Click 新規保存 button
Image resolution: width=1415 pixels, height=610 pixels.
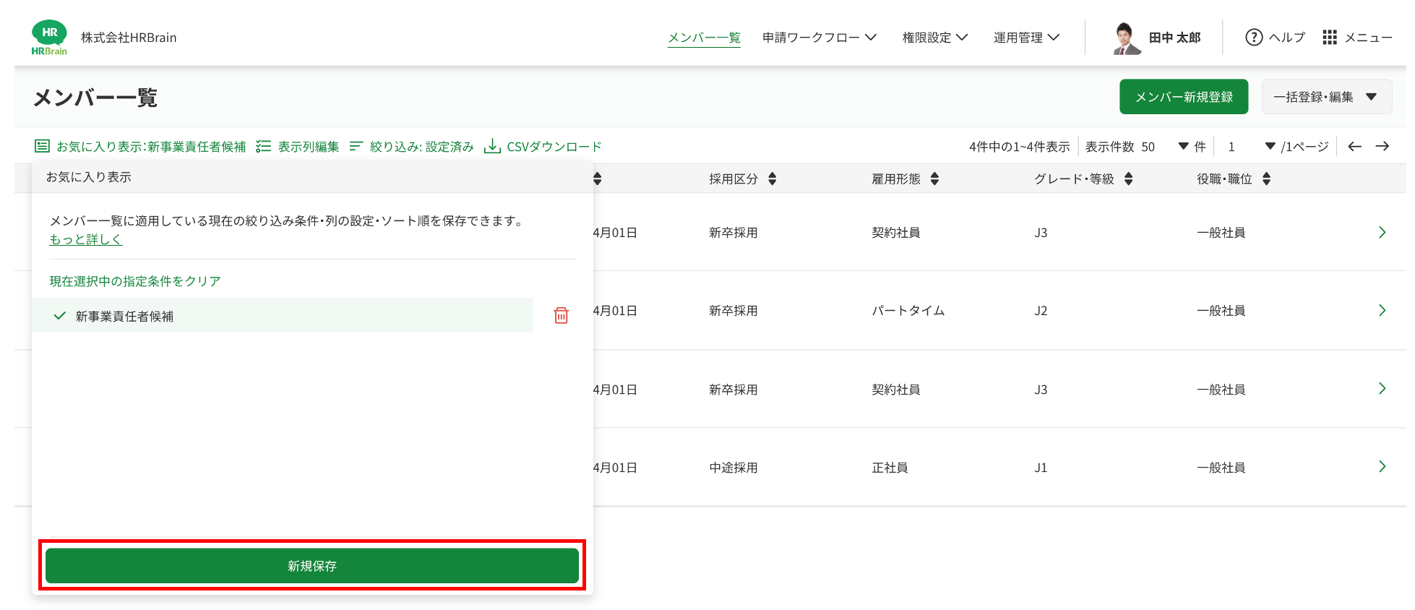tap(312, 566)
